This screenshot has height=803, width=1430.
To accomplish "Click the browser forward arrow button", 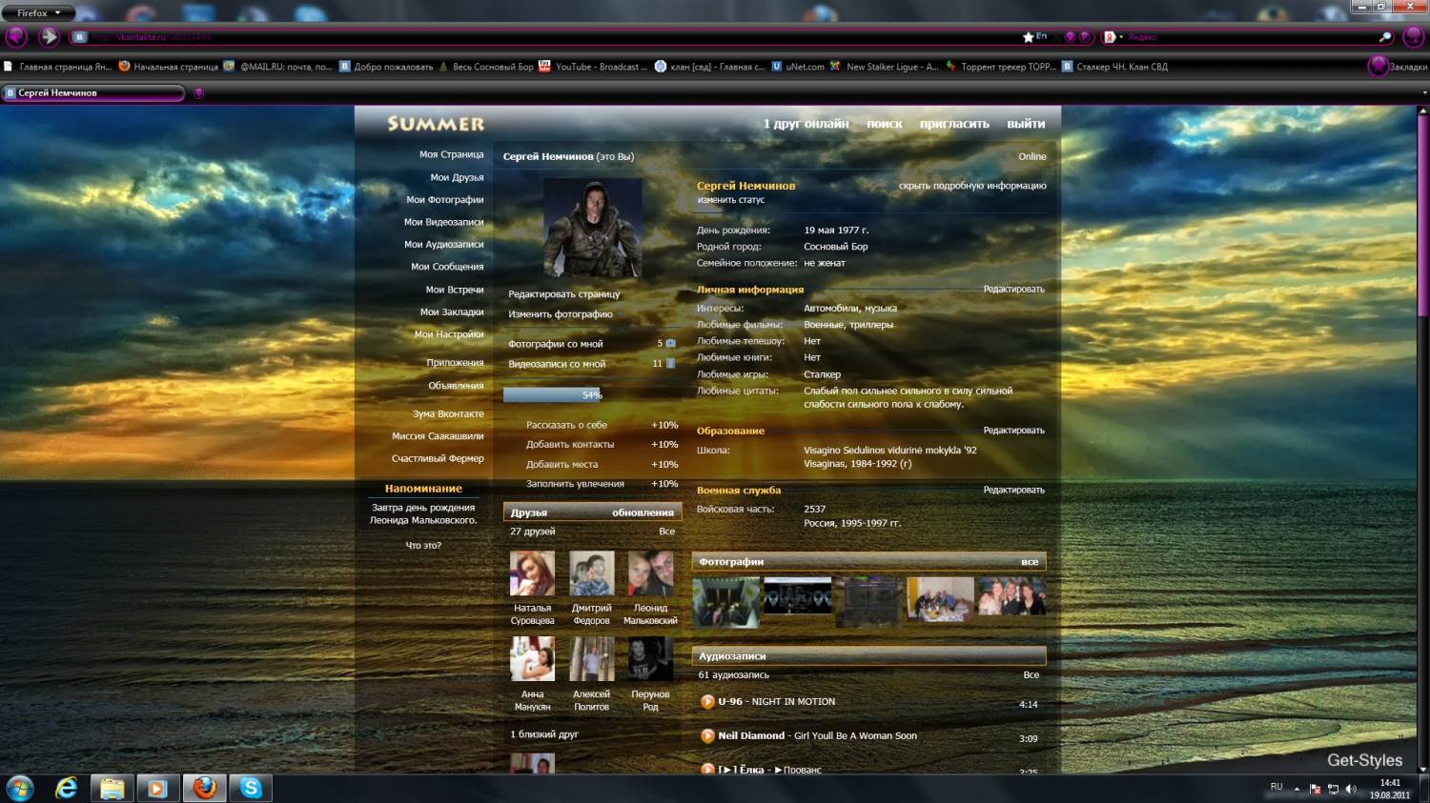I will coord(49,37).
